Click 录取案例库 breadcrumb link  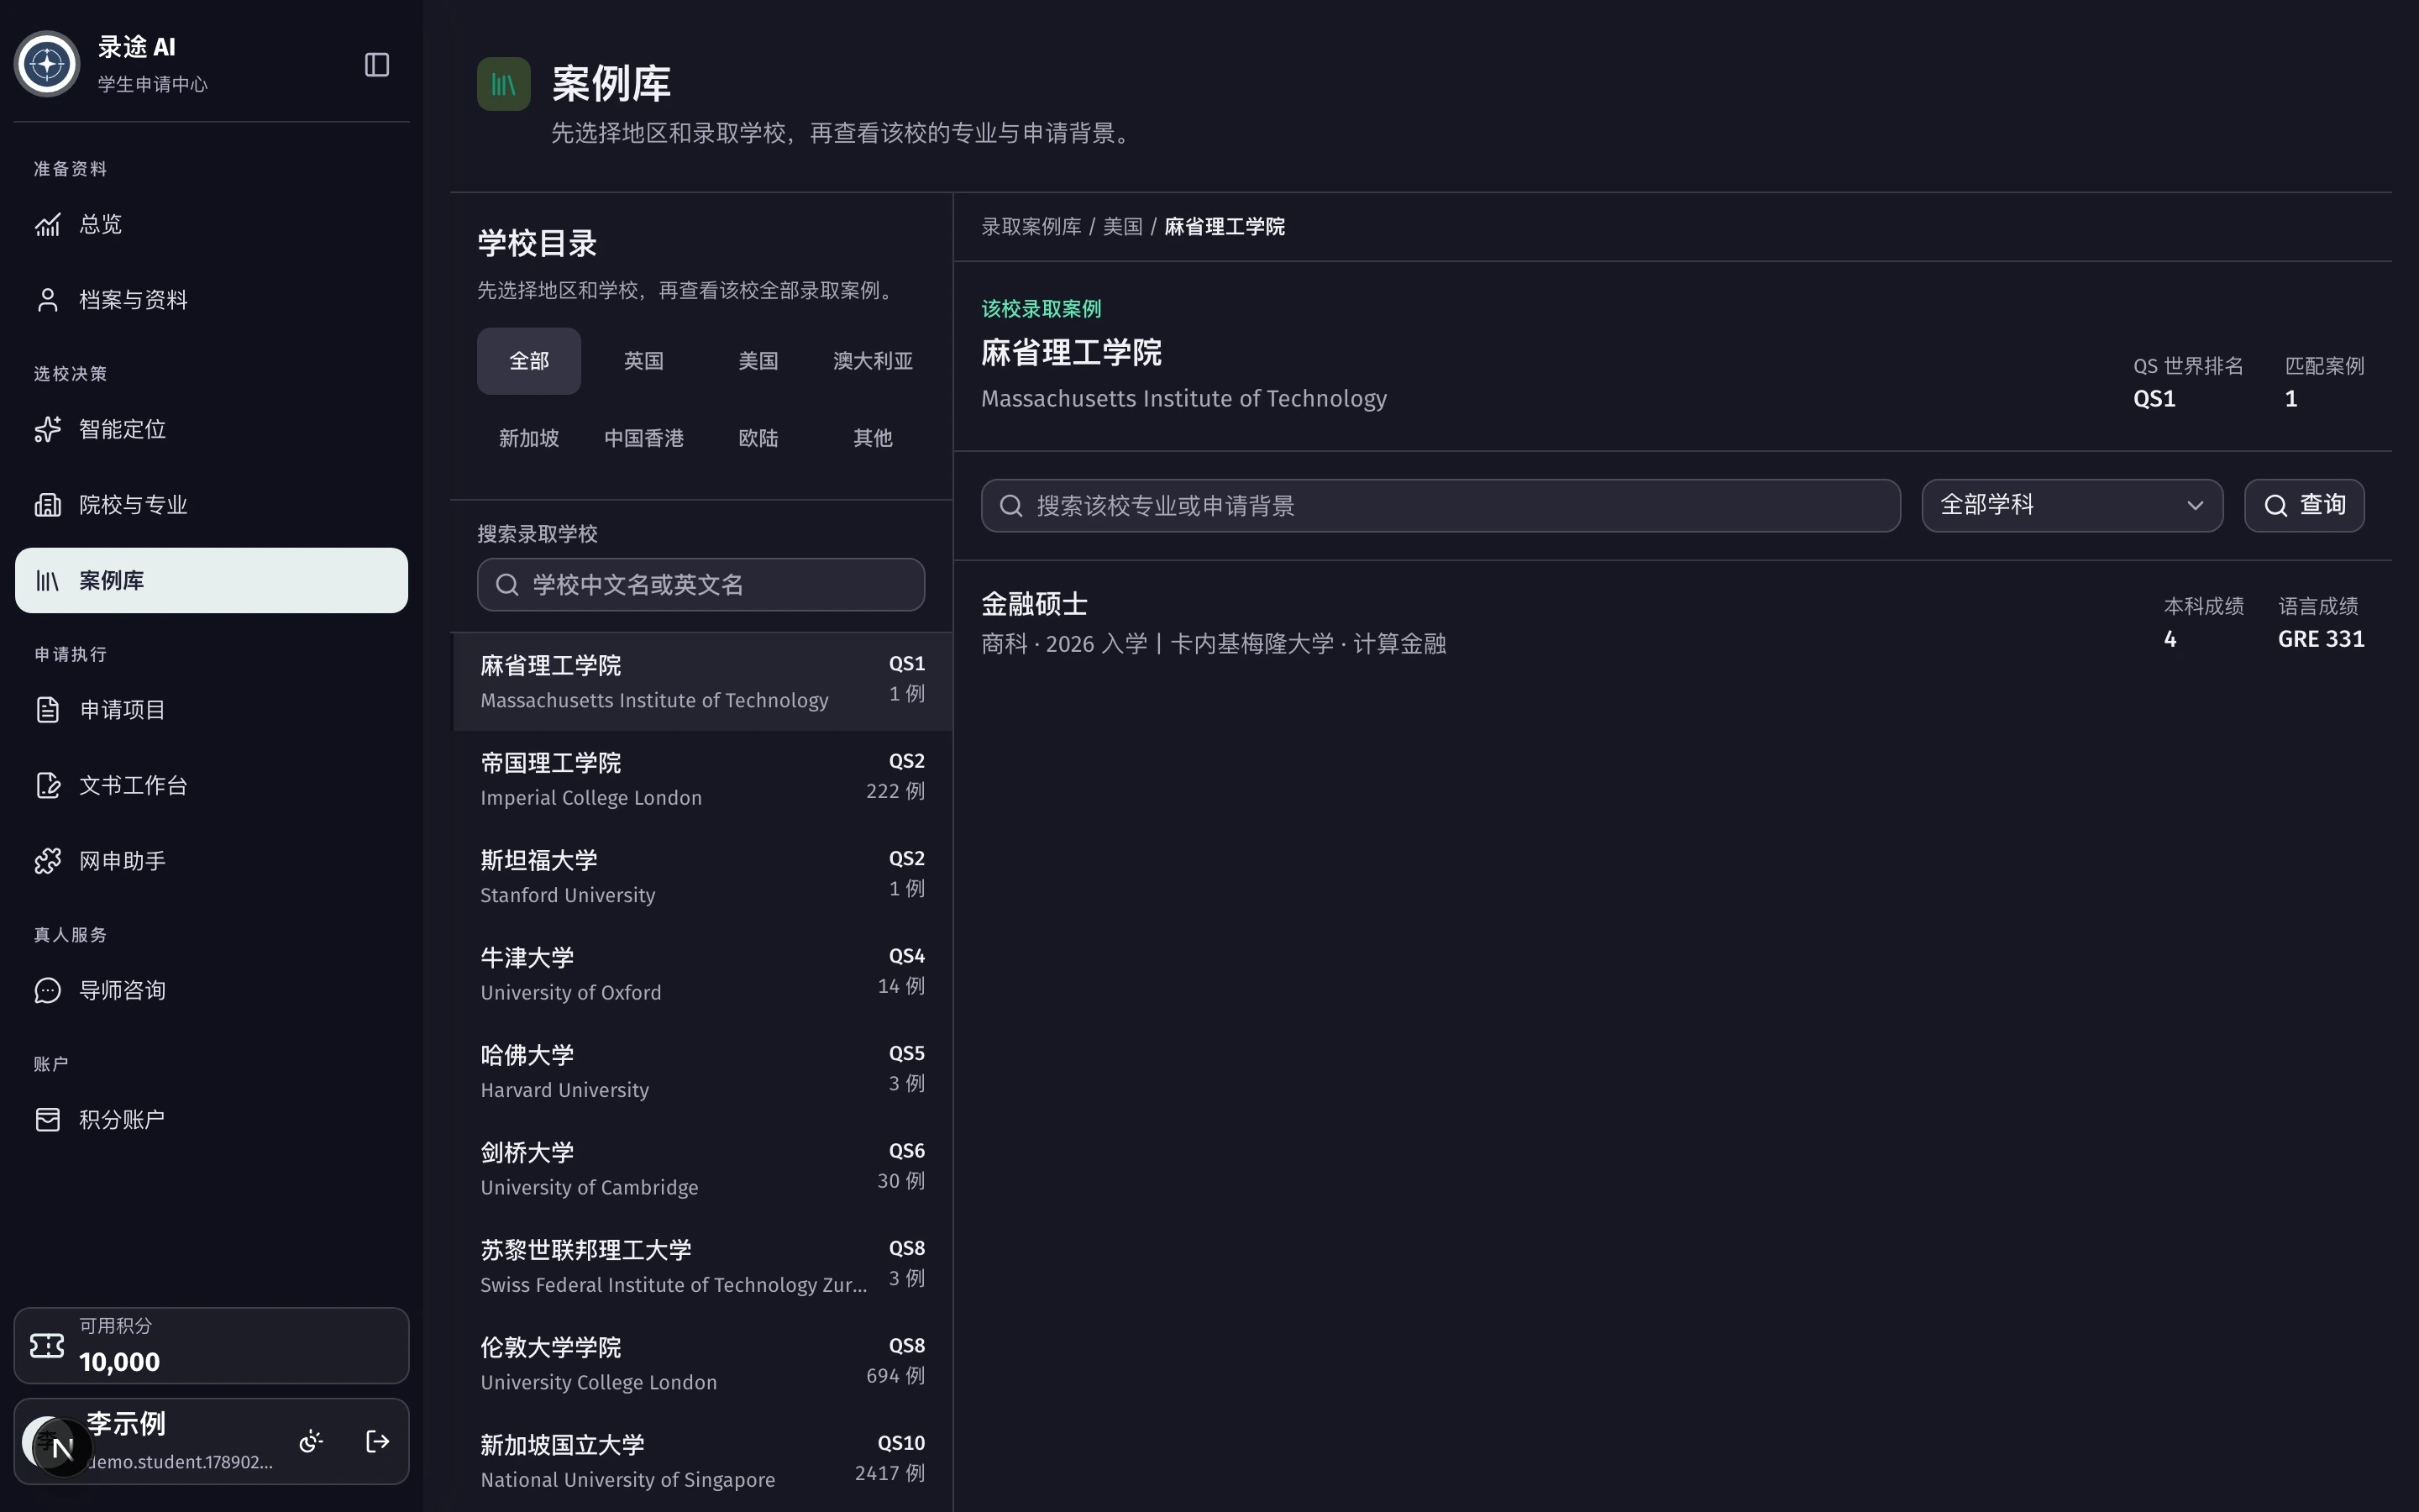(x=1031, y=227)
